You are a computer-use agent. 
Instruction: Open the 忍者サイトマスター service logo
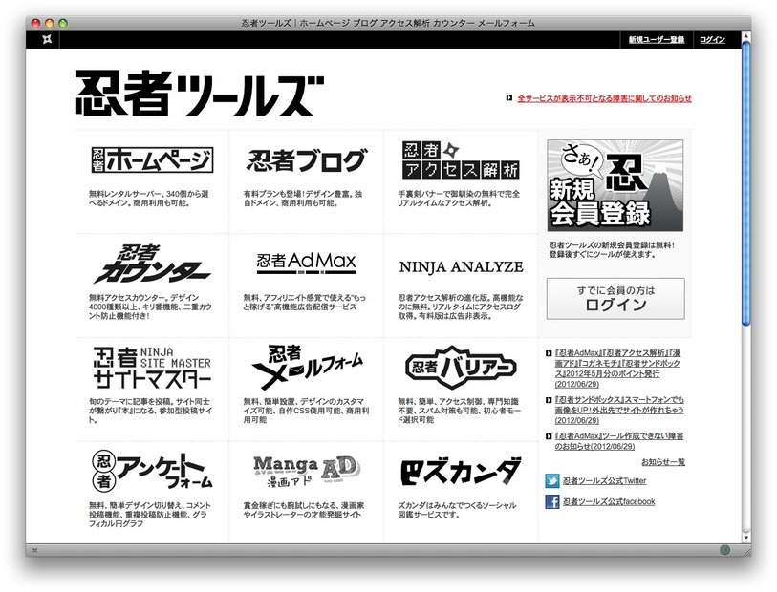152,368
